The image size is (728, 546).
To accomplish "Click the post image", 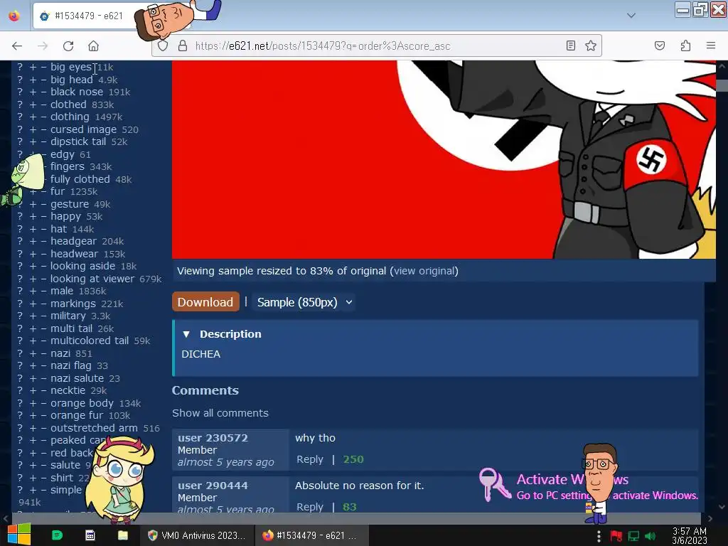I will [x=444, y=159].
